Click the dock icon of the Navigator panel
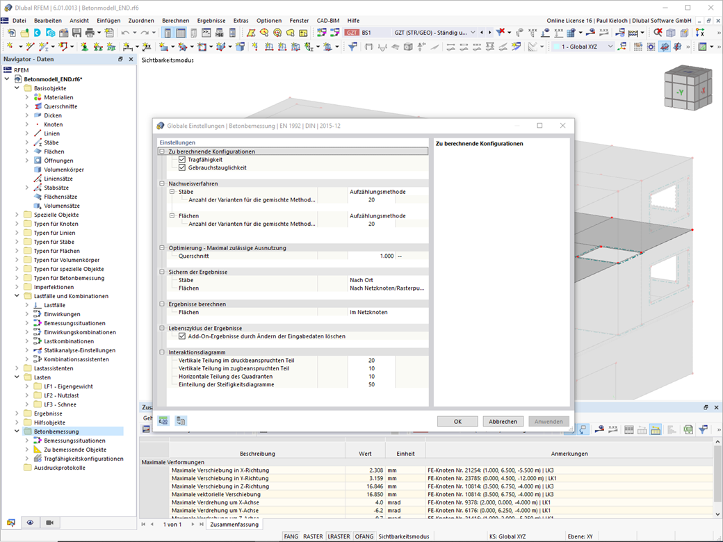 tap(120, 59)
